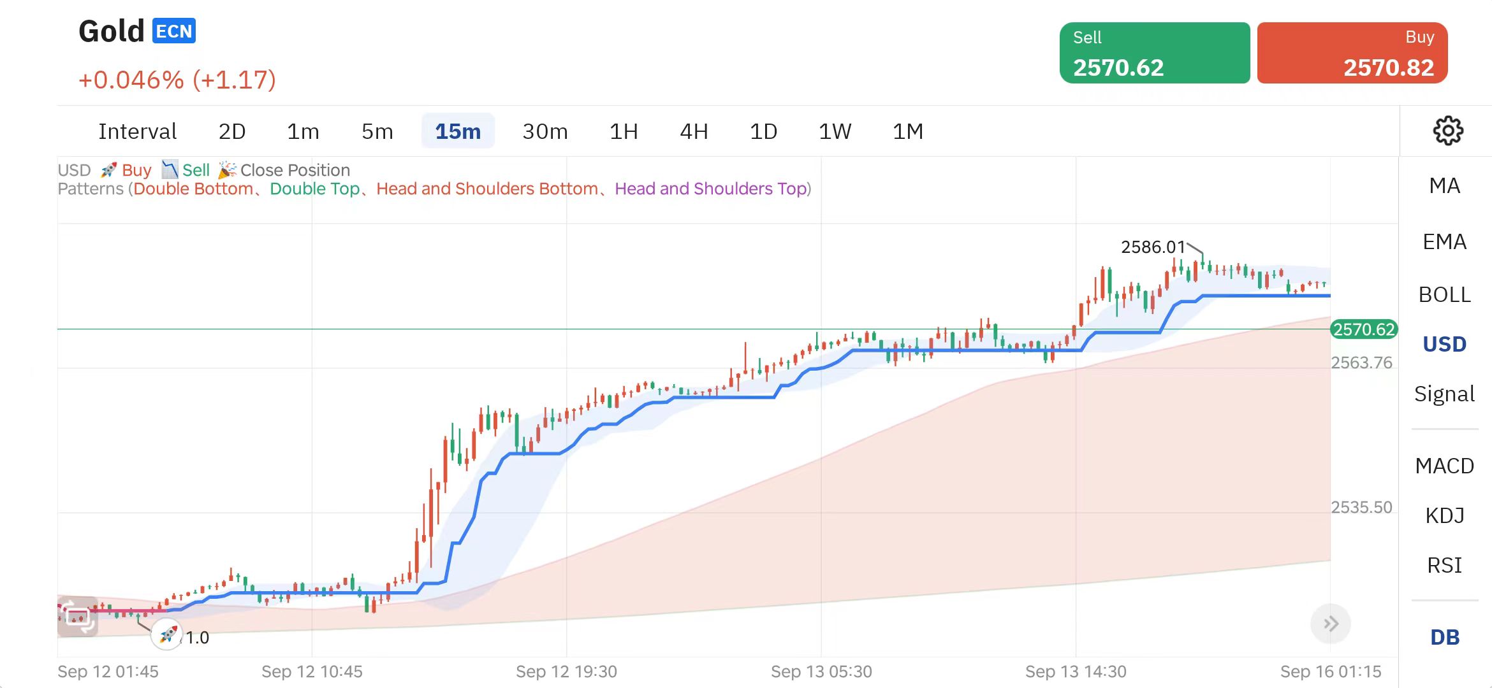Toggle the MA indicator
This screenshot has width=1492, height=688.
(1444, 186)
